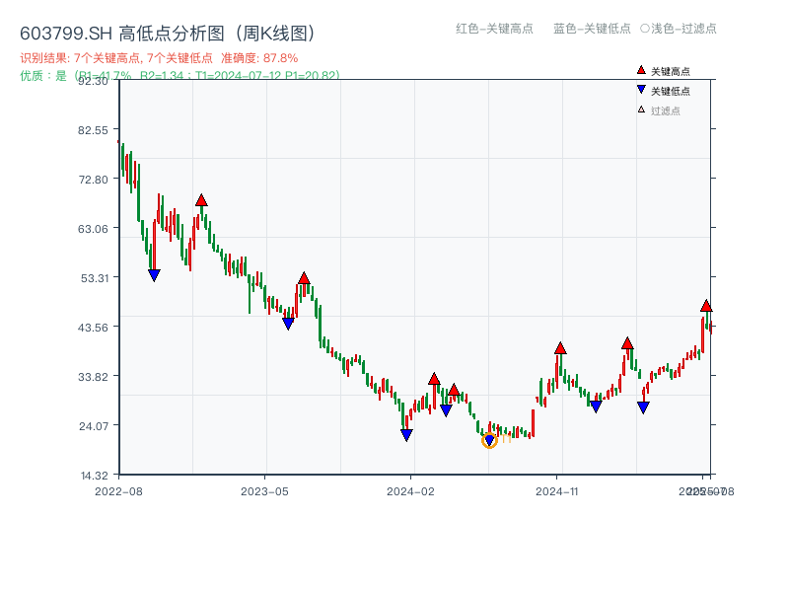
Task: Click the blue key-low marker near April 2025
Action: 643,407
